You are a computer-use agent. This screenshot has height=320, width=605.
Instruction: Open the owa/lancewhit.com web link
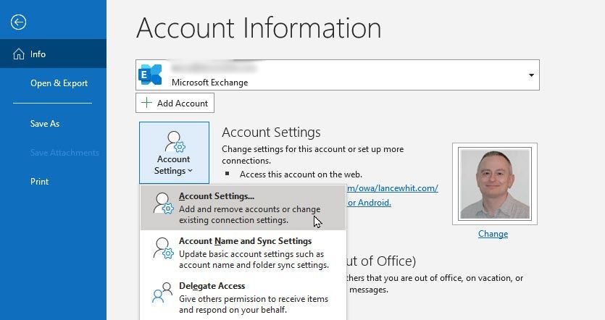click(x=393, y=188)
